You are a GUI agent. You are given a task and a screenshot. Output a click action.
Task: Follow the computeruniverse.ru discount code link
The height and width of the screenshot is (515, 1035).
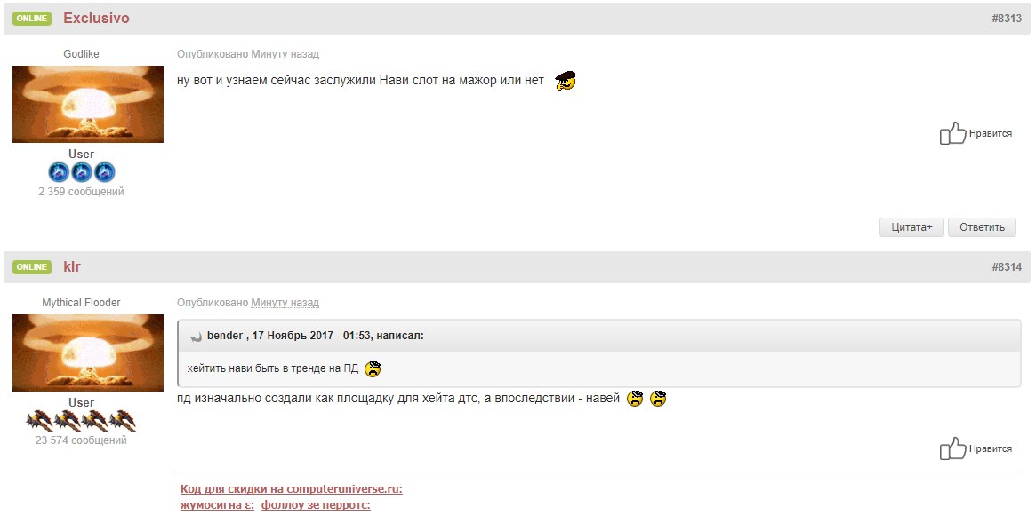[292, 489]
